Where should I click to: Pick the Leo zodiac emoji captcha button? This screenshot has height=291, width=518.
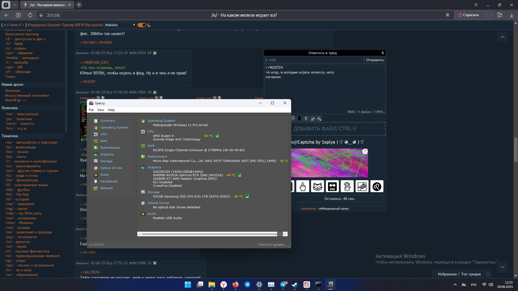pyautogui.click(x=377, y=186)
